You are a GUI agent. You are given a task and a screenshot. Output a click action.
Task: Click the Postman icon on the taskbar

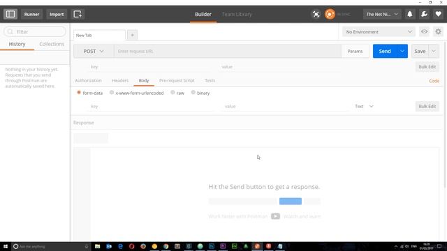257,246
